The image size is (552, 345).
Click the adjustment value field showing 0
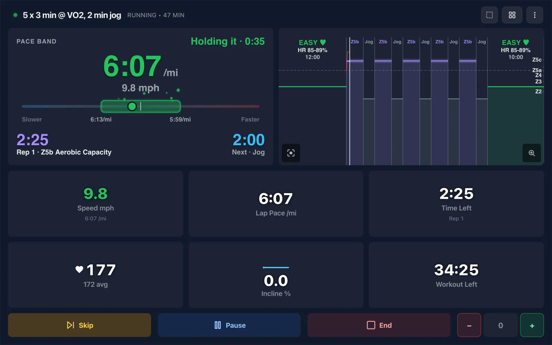pyautogui.click(x=501, y=325)
